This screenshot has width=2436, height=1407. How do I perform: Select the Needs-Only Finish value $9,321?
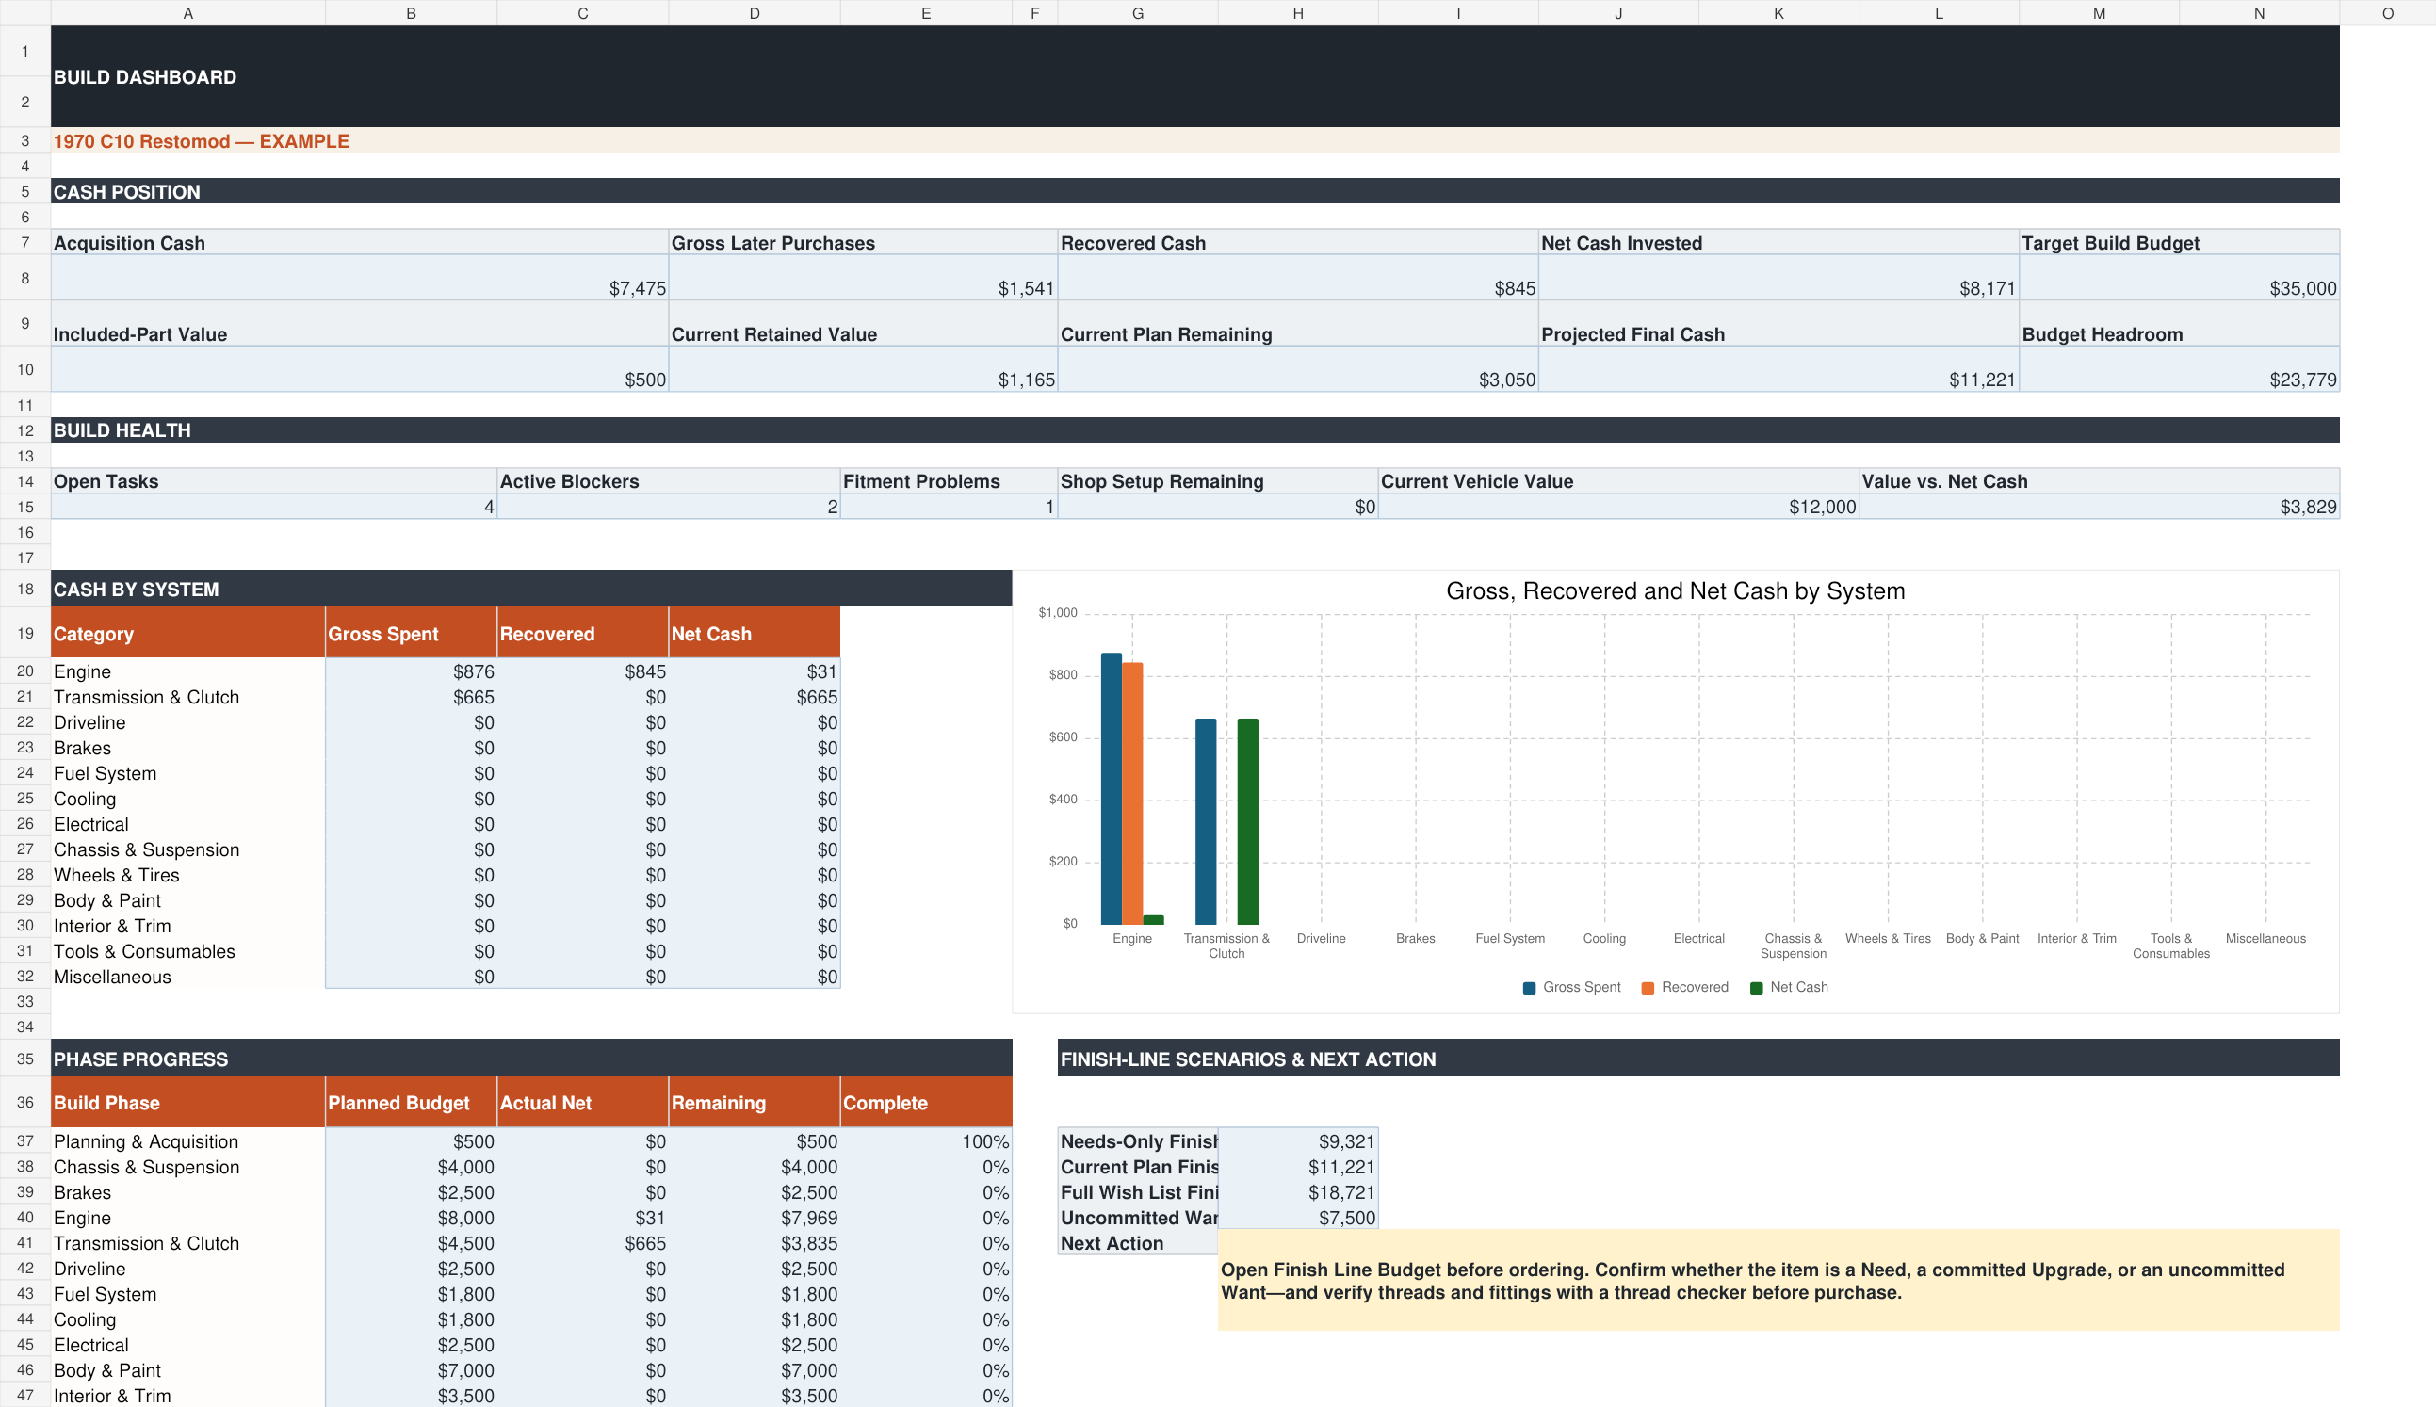point(1298,1141)
